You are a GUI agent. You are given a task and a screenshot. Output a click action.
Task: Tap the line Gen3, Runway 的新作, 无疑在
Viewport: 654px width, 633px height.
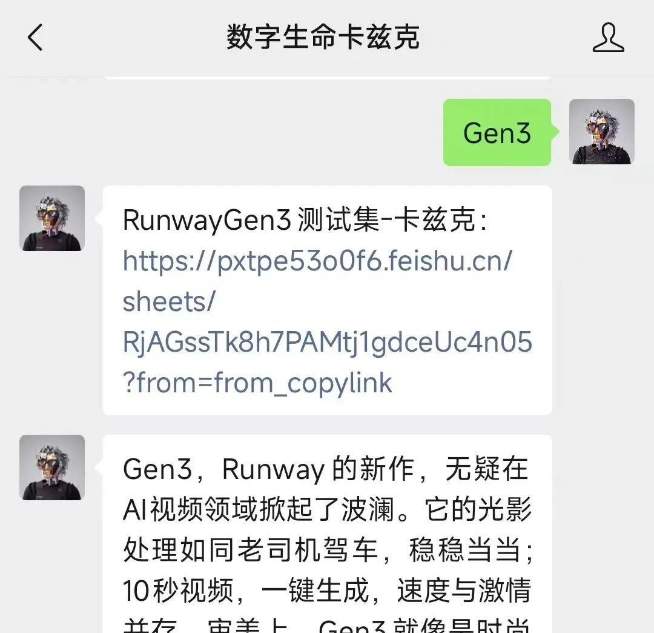pyautogui.click(x=325, y=469)
